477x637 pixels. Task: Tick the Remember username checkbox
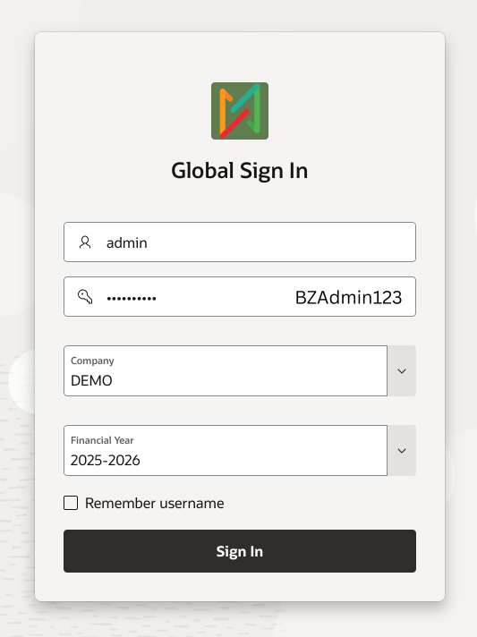(71, 503)
